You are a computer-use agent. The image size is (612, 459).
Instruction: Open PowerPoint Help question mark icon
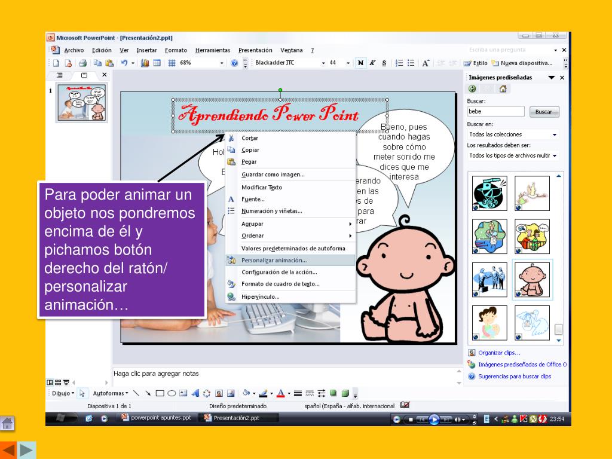234,63
